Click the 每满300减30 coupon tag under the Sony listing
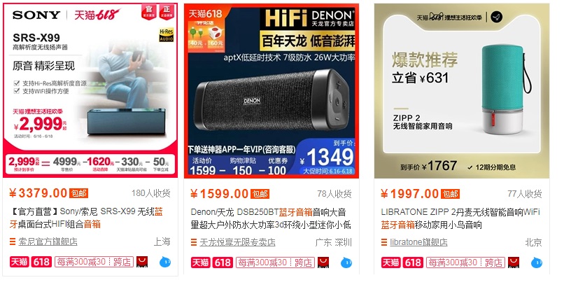The width and height of the screenshot is (564, 287). tap(94, 262)
